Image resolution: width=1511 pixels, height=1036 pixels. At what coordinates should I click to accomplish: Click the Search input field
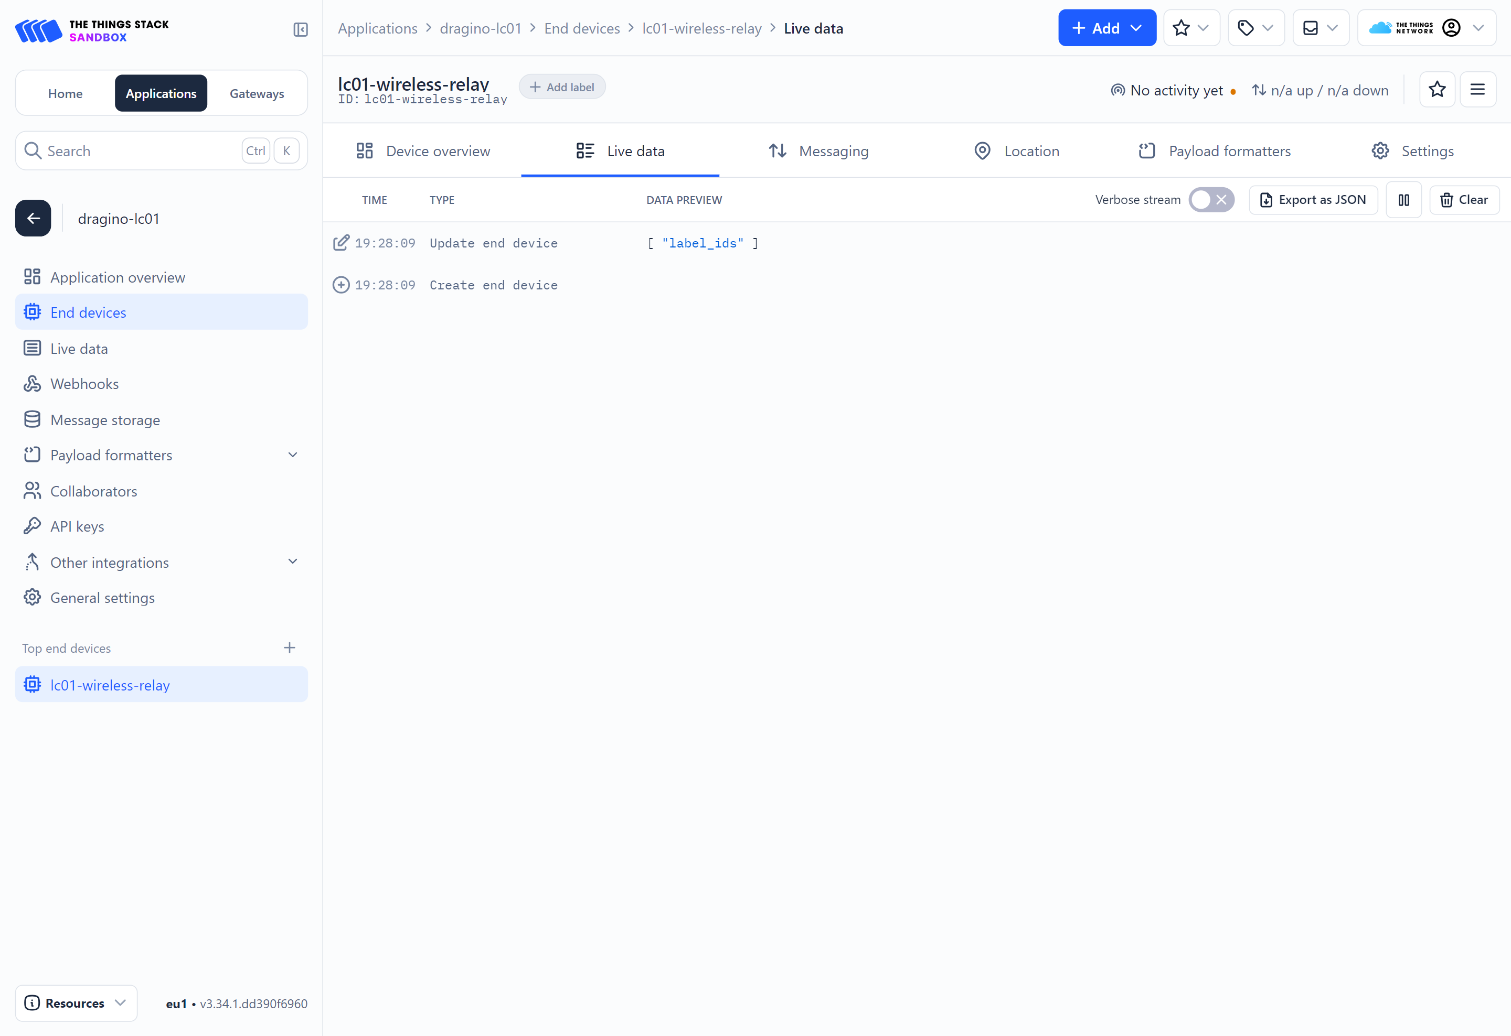click(x=140, y=150)
